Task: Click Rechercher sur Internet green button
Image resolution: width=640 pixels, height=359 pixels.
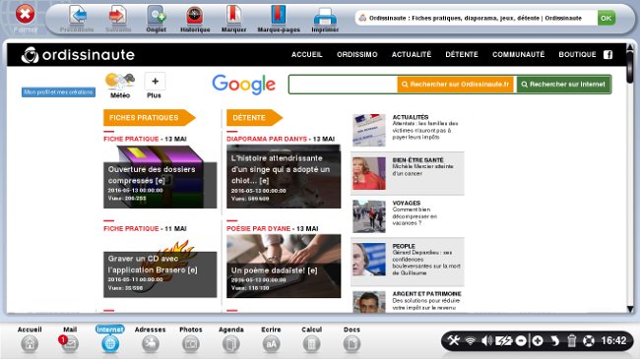Action: pyautogui.click(x=563, y=85)
